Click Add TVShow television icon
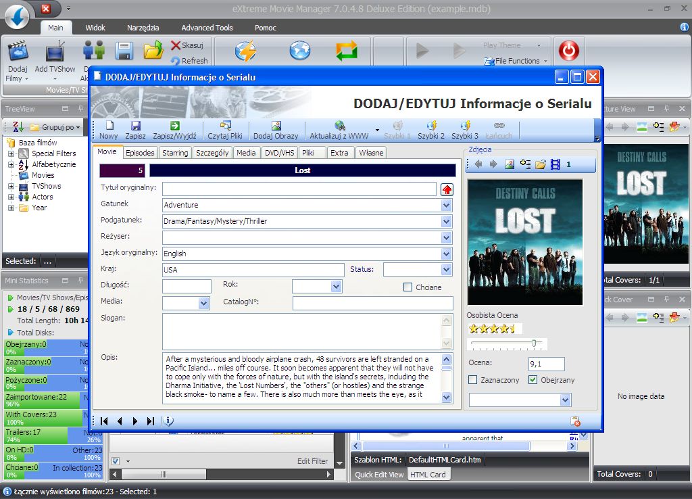Screen dimensions: 692x499 pyautogui.click(x=55, y=50)
